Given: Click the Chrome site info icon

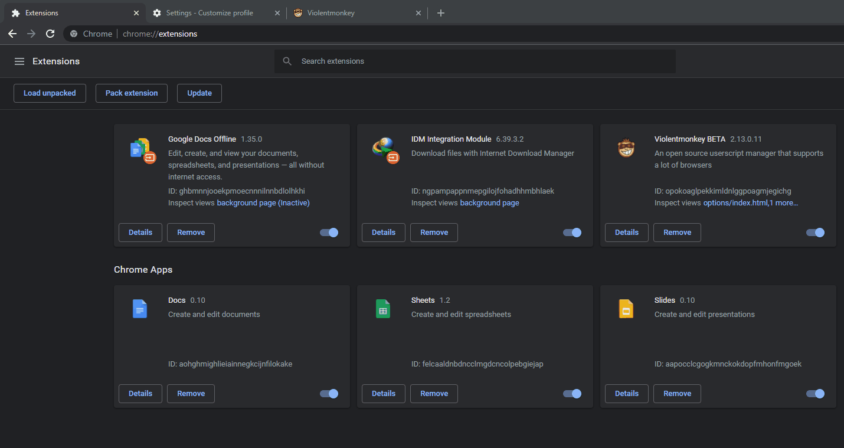Looking at the screenshot, I should coord(74,34).
